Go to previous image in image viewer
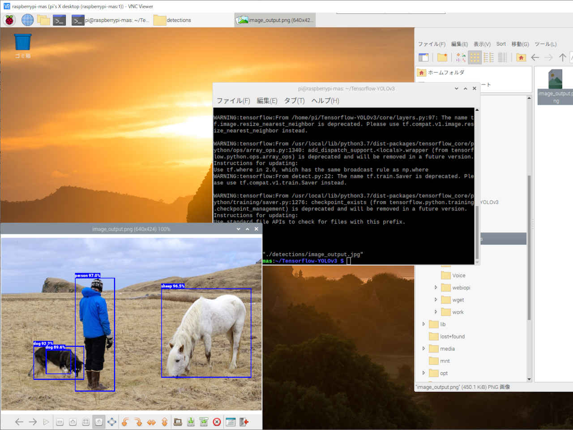 click(19, 422)
